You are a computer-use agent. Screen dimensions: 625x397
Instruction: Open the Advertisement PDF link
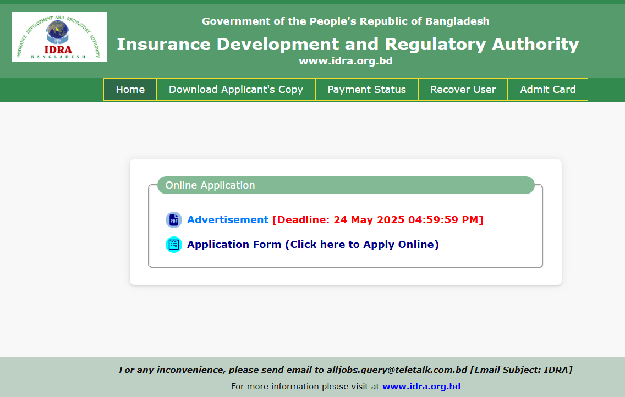click(x=228, y=220)
